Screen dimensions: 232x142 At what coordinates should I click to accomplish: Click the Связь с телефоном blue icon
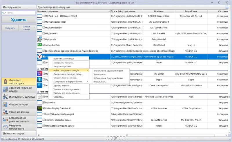click(39, 85)
